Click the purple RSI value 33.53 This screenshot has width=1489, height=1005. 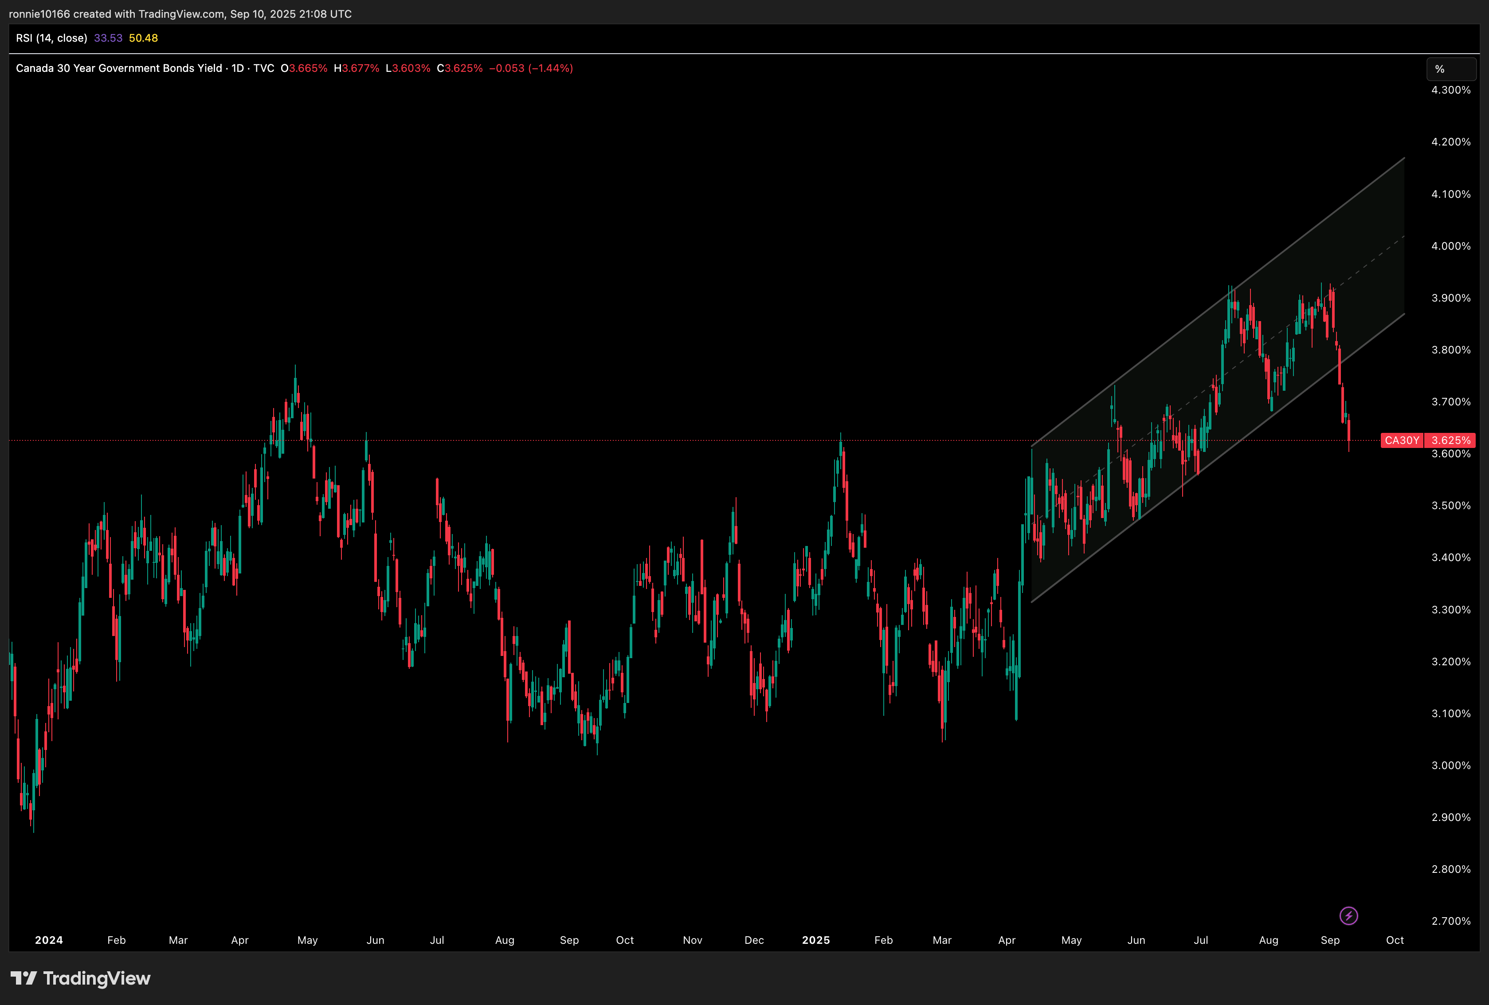(108, 38)
